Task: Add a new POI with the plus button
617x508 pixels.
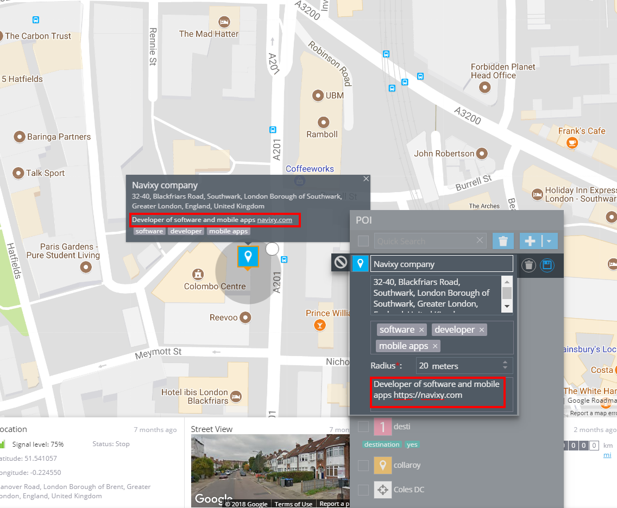Action: pyautogui.click(x=530, y=240)
